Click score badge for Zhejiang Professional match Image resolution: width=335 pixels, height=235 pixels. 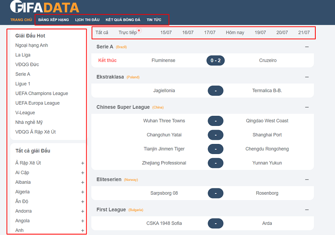coord(216,163)
